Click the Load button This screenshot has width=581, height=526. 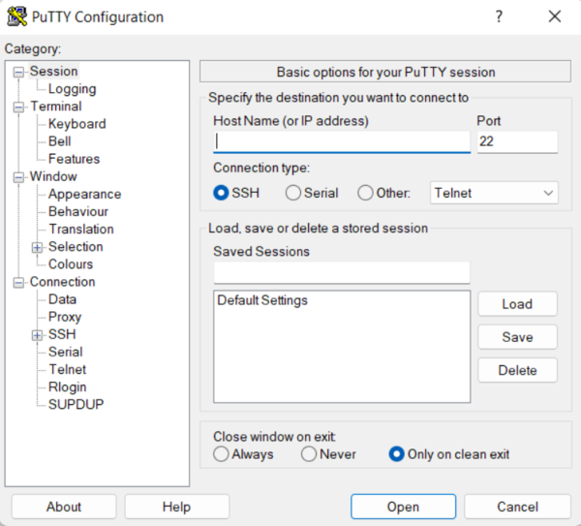point(517,303)
